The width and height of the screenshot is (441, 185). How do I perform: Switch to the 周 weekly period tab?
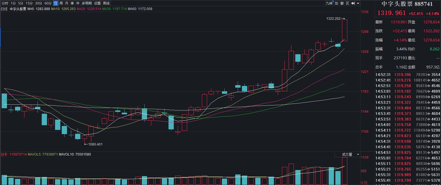(61, 3)
